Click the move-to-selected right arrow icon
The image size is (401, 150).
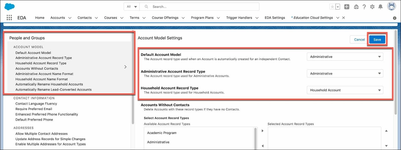262,131
